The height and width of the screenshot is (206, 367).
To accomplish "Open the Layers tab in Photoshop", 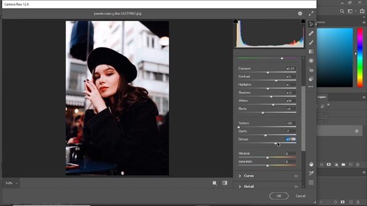I will (322, 97).
